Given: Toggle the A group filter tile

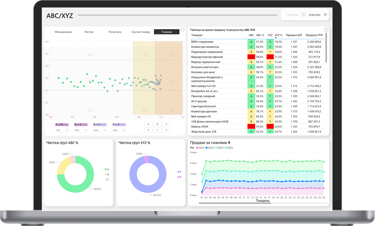Looking at the screenshot, I should pos(148,124).
